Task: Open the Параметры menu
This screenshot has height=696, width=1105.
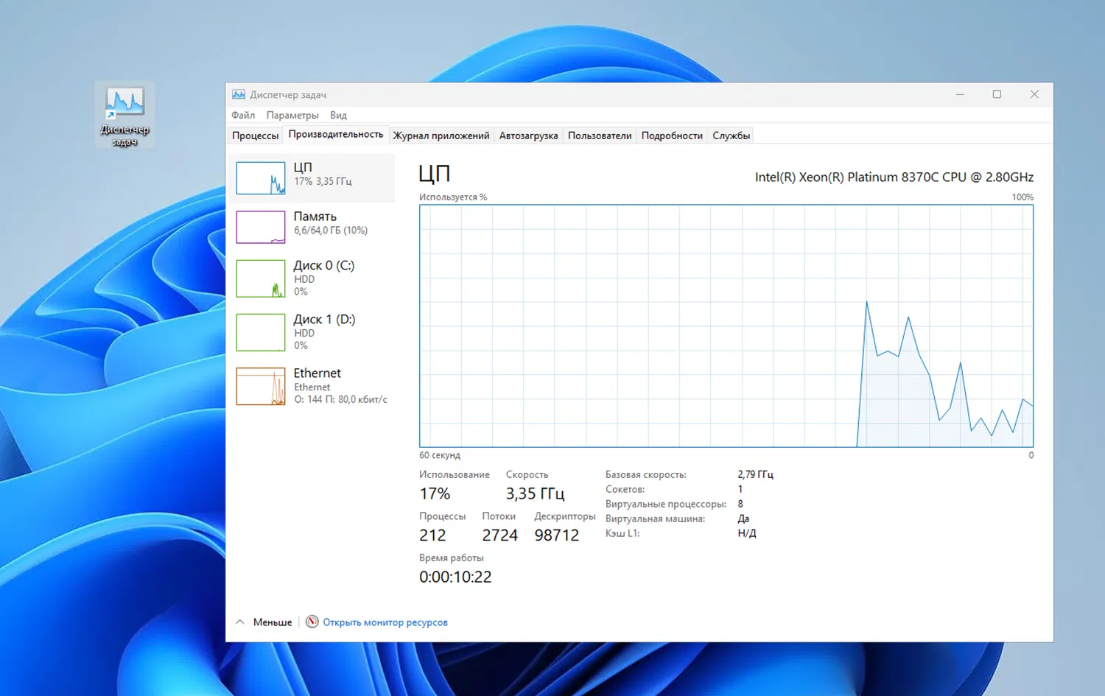Action: tap(292, 115)
